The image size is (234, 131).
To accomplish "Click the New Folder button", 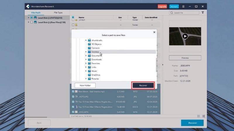I will coord(85,85).
